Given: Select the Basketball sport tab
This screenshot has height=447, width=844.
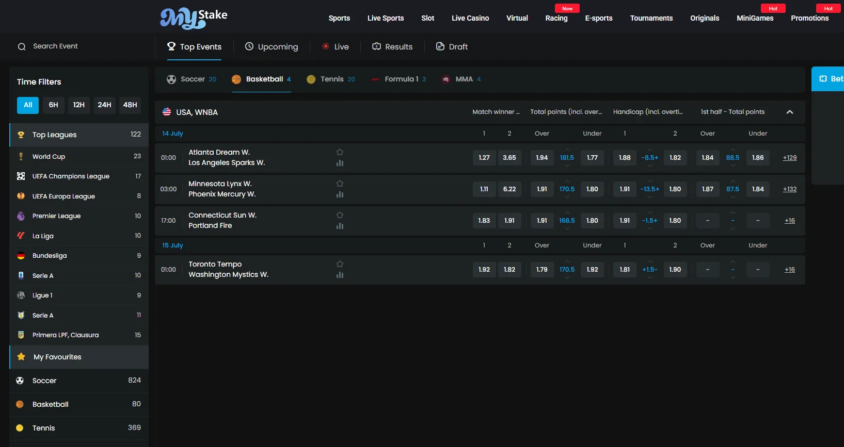Looking at the screenshot, I should (261, 79).
